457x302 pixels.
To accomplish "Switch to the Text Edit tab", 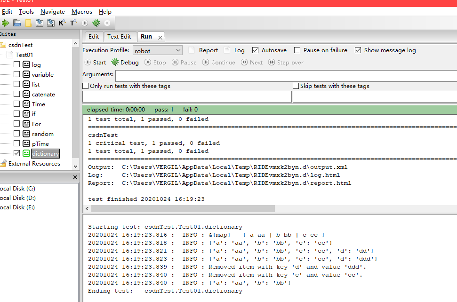I will click(x=119, y=37).
